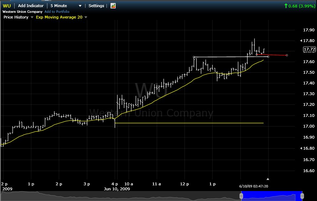This screenshot has width=317, height=201.
Task: Open Price History dropdown arrow
Action: click(x=32, y=17)
